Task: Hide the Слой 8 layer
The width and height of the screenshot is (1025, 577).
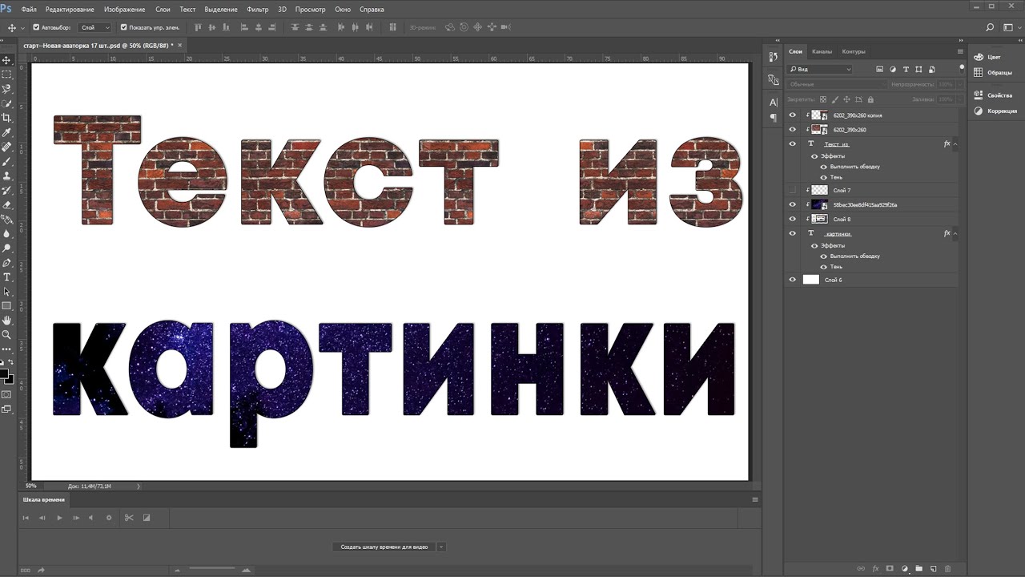Action: [793, 219]
